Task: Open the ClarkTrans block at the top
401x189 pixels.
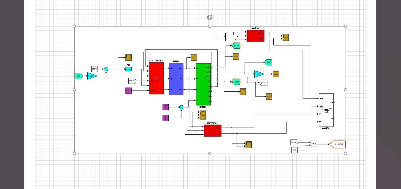Action: (255, 36)
